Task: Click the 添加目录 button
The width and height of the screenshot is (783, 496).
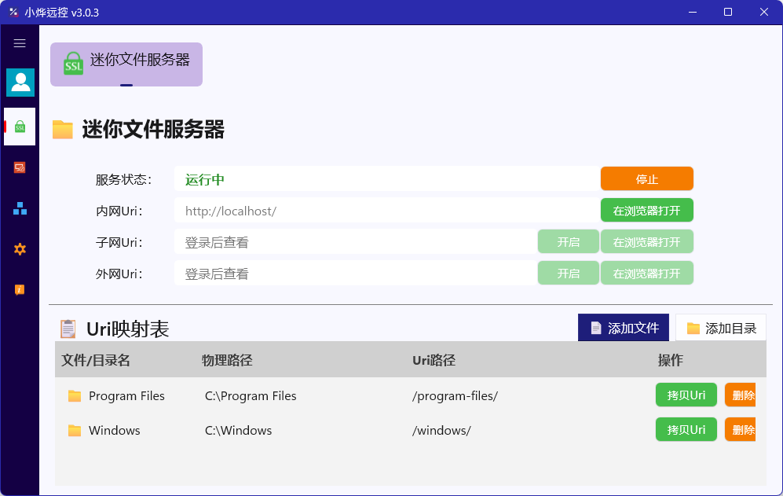Action: 721,328
